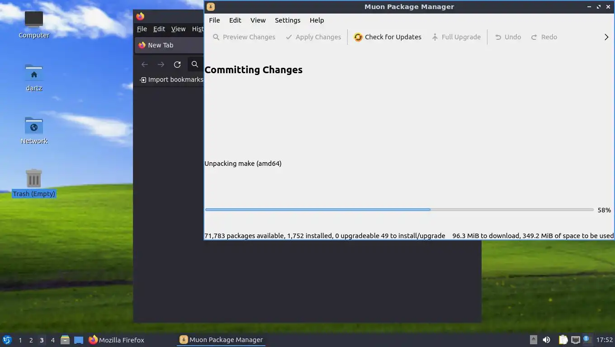Click the 'Unpacking make (amd64)' status text
The image size is (615, 347).
[243, 164]
